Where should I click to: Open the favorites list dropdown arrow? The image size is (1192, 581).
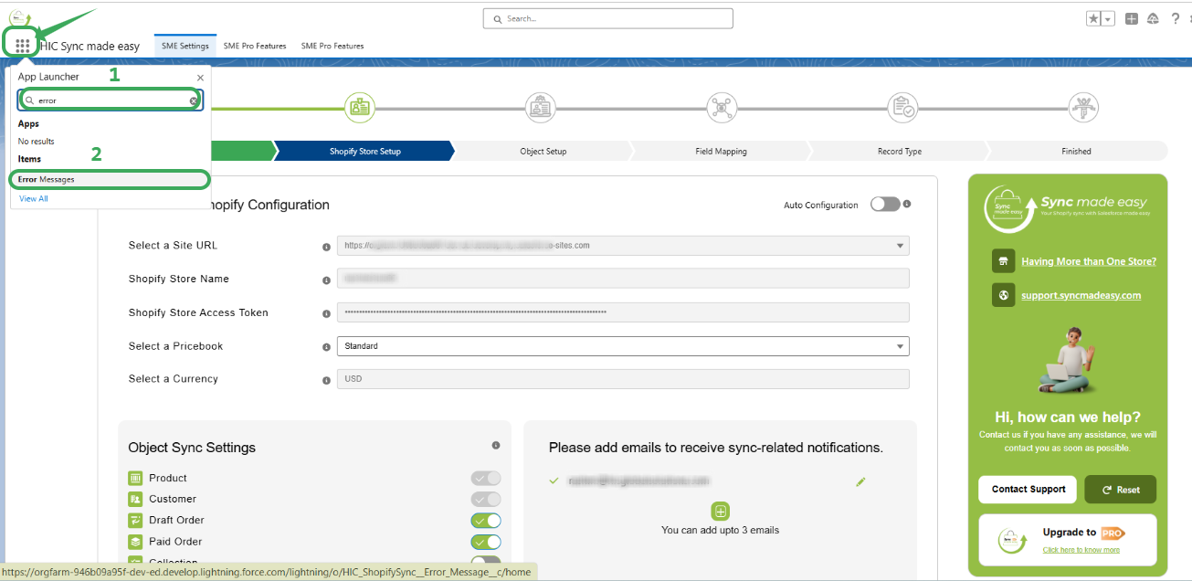click(1109, 18)
